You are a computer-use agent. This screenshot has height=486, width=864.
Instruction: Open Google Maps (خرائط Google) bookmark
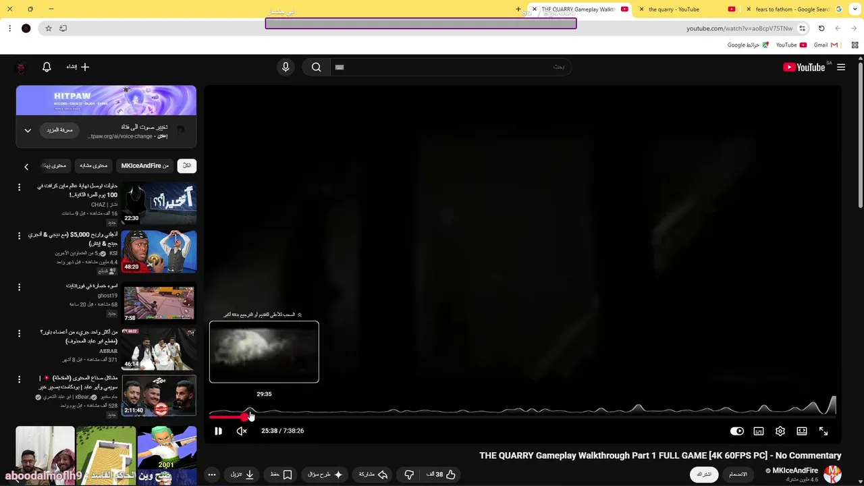[x=748, y=45]
